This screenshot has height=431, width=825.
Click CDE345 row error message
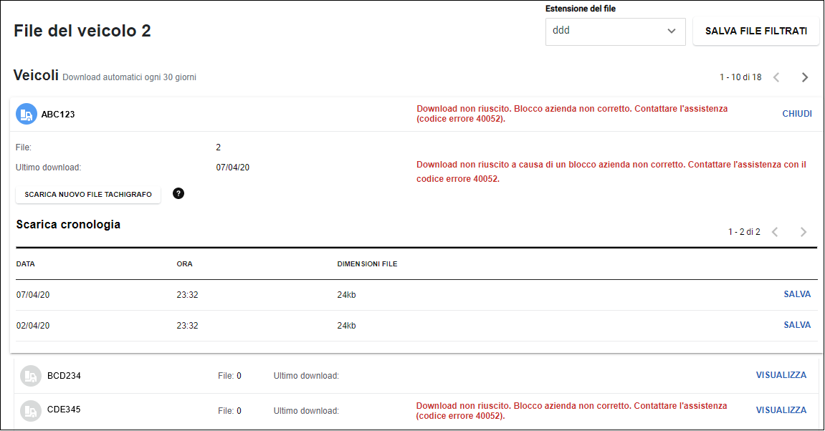click(571, 410)
